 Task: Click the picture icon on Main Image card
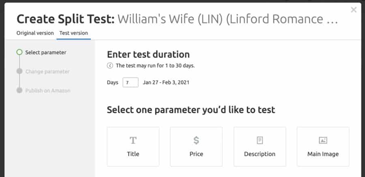[x=323, y=141]
